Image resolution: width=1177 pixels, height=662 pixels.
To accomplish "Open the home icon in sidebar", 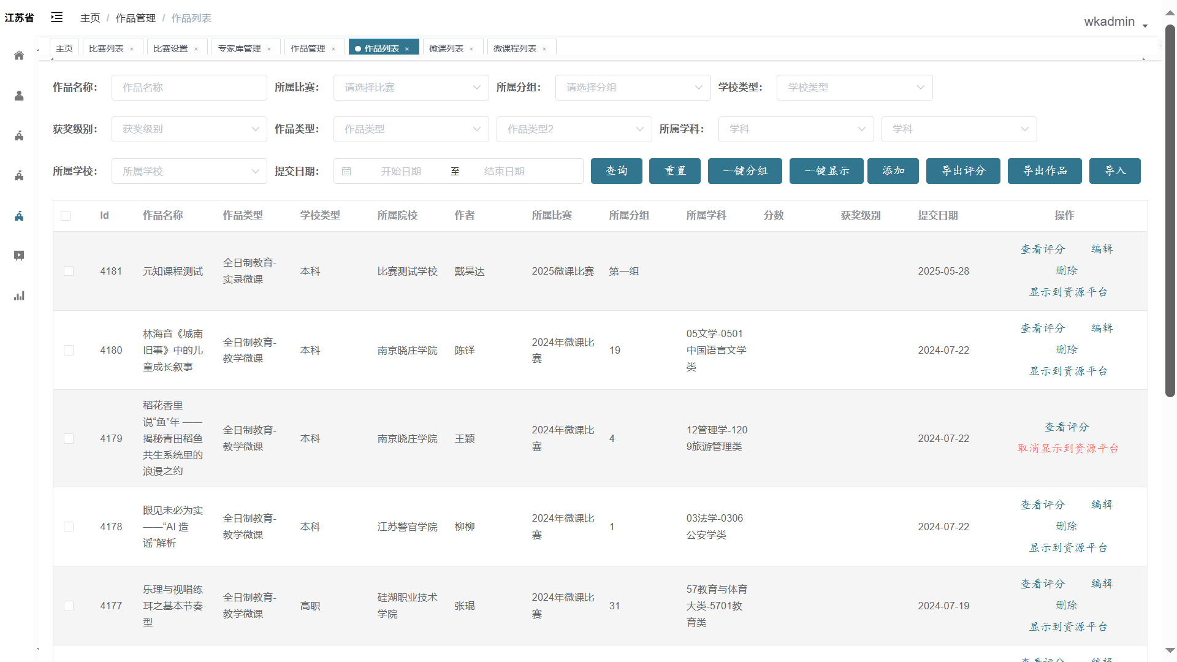I will coord(19,55).
